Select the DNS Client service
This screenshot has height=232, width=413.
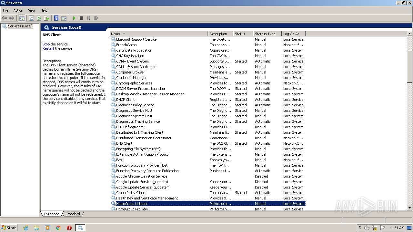[124, 143]
